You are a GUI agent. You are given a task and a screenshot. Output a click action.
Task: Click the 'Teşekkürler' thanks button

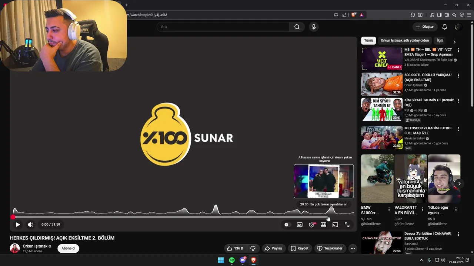tap(330, 248)
